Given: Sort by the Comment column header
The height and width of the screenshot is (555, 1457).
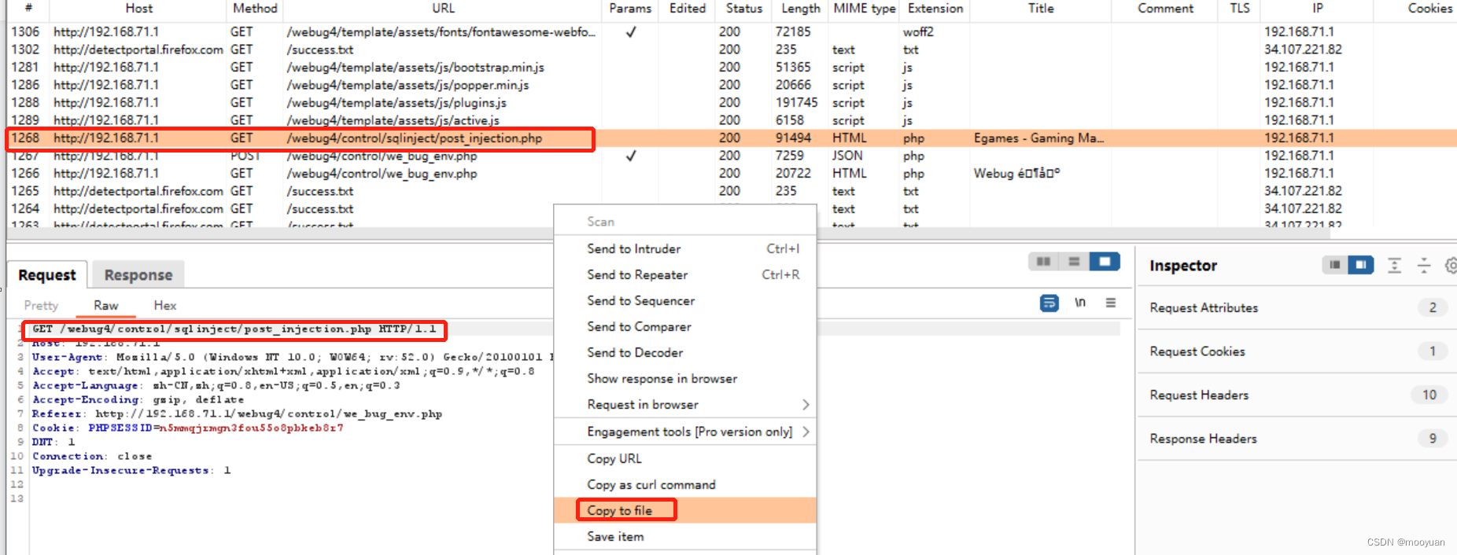Looking at the screenshot, I should pyautogui.click(x=1165, y=8).
